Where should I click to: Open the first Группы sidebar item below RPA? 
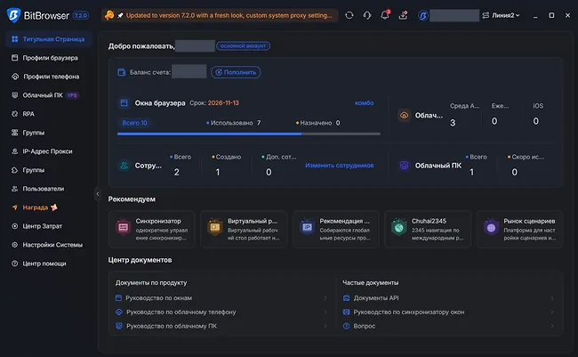49,133
